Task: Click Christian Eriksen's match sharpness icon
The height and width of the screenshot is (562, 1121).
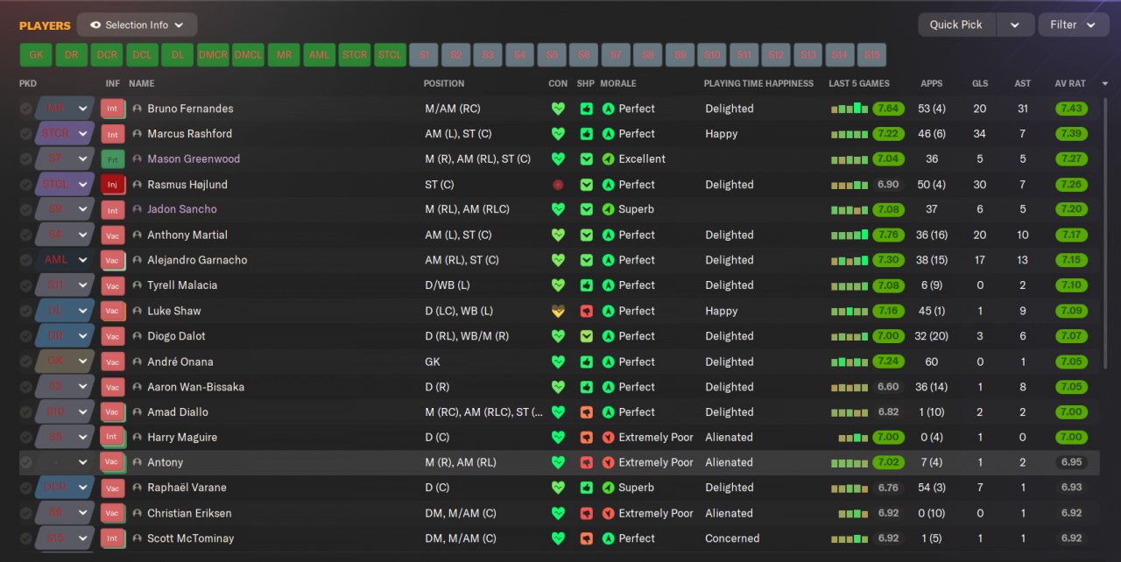Action: click(x=586, y=513)
